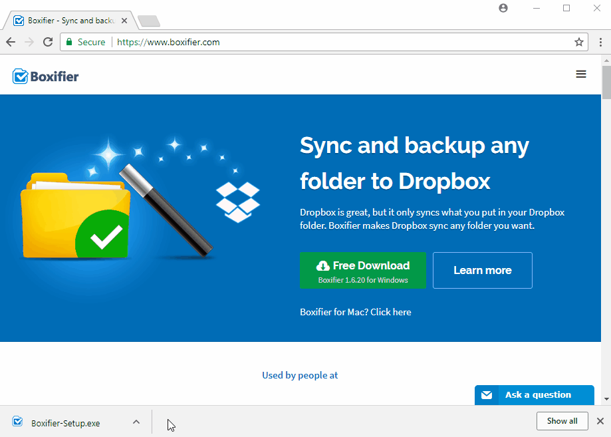The height and width of the screenshot is (437, 611).
Task: Click the page scrollbar up arrow
Action: [606, 61]
